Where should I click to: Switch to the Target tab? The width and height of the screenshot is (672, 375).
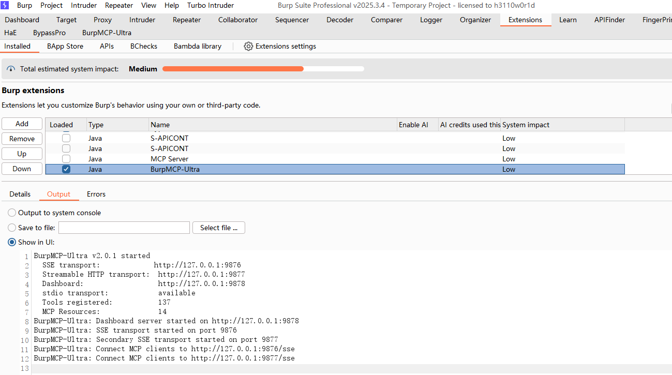(66, 20)
